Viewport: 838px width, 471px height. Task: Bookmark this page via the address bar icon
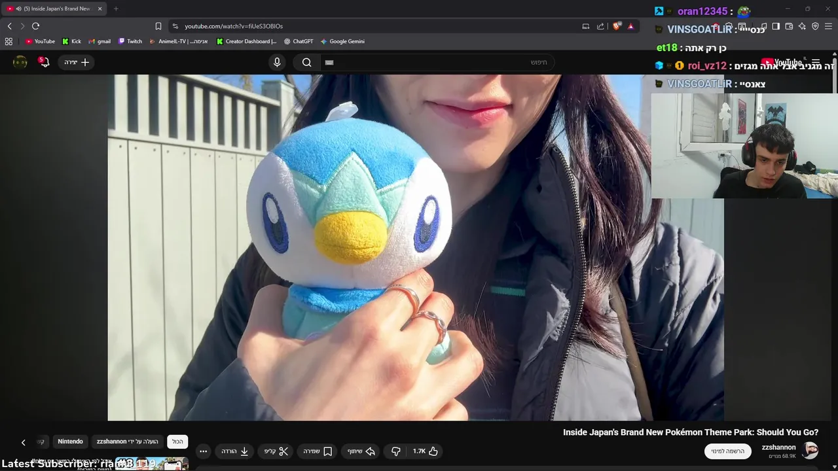[x=158, y=26]
